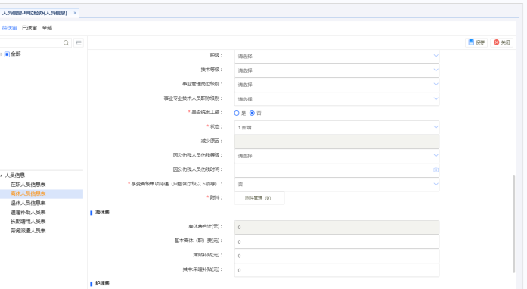Viewport: 527px width, 289px height.
Task: Open 长期聘用人员表 in the tree
Action: (x=28, y=222)
